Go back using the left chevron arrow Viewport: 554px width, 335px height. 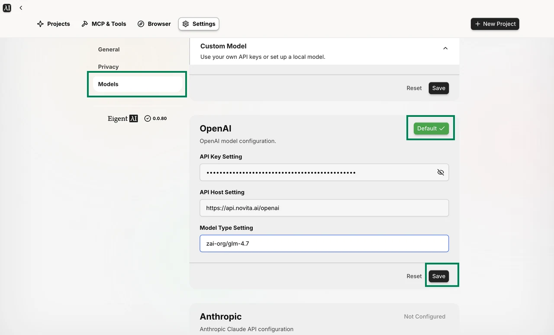coord(21,8)
